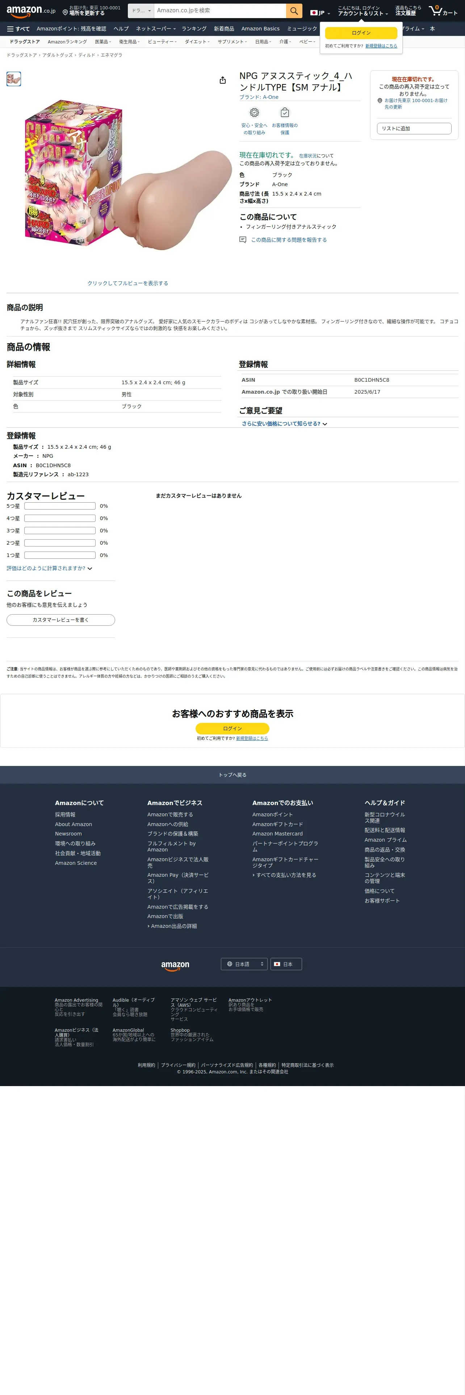This screenshot has width=465, height=1395.
Task: Expand さらに安い価格について知らせる?
Action: click(x=284, y=424)
